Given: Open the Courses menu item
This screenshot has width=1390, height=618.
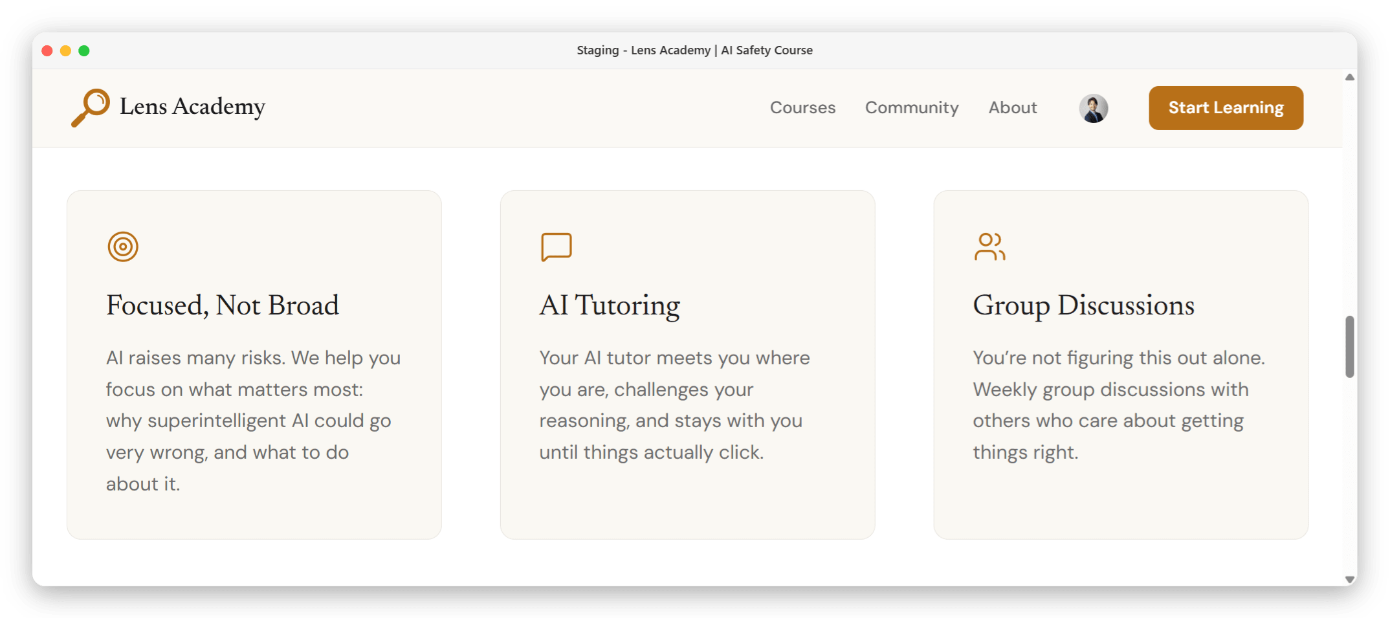Looking at the screenshot, I should 802,107.
